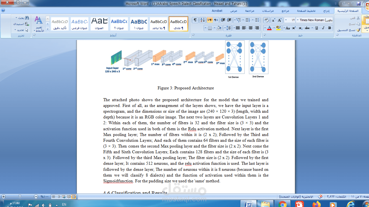Click the Clear Formatting icon
Viewport: 369px width, 207px height.
267,20
